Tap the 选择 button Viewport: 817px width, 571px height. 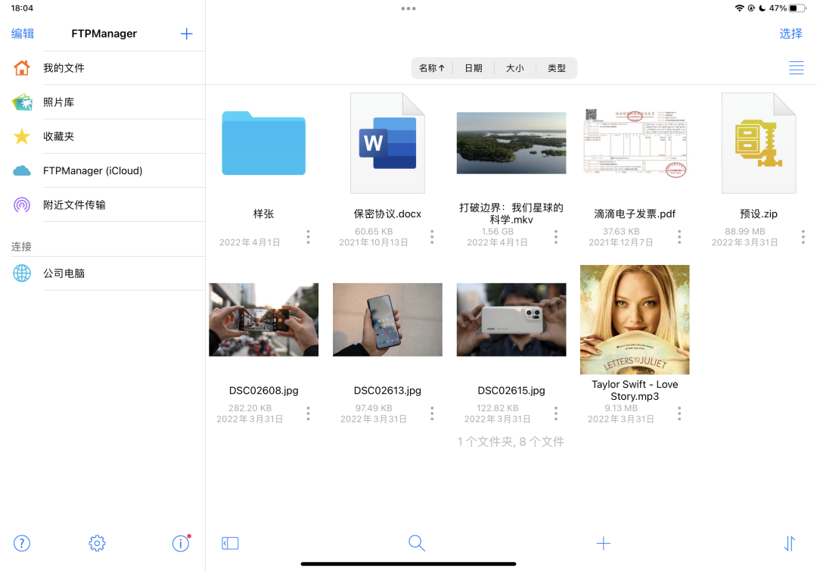(x=791, y=33)
